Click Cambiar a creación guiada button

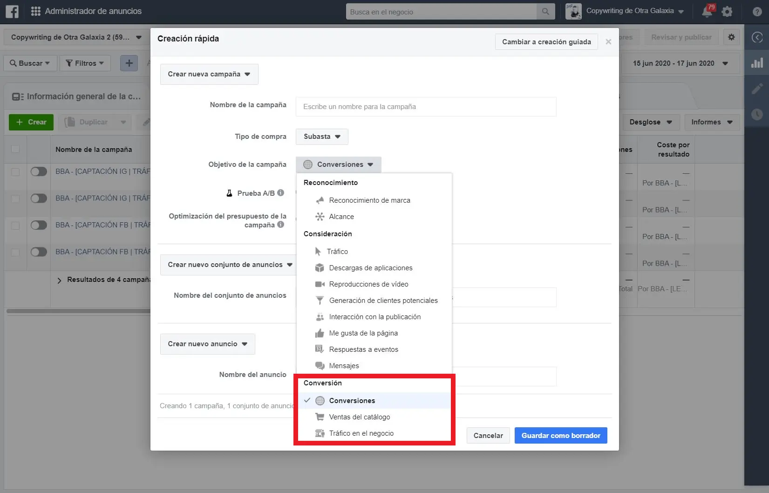(546, 42)
